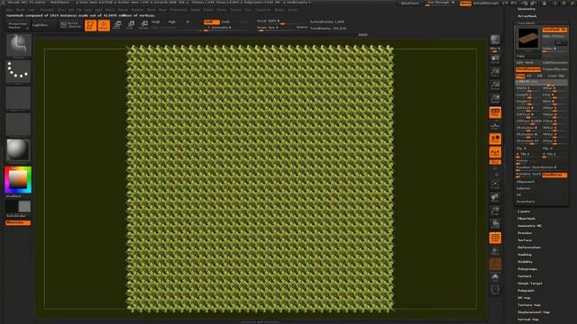577x324 pixels.
Task: Click the right shelf Rotate view icon
Action: [x=495, y=224]
